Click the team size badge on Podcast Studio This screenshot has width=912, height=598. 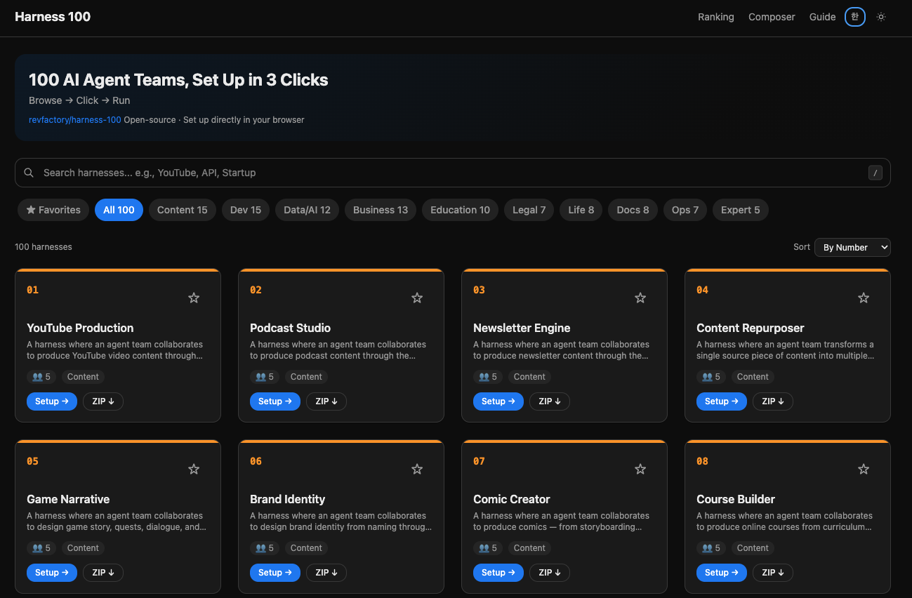265,377
